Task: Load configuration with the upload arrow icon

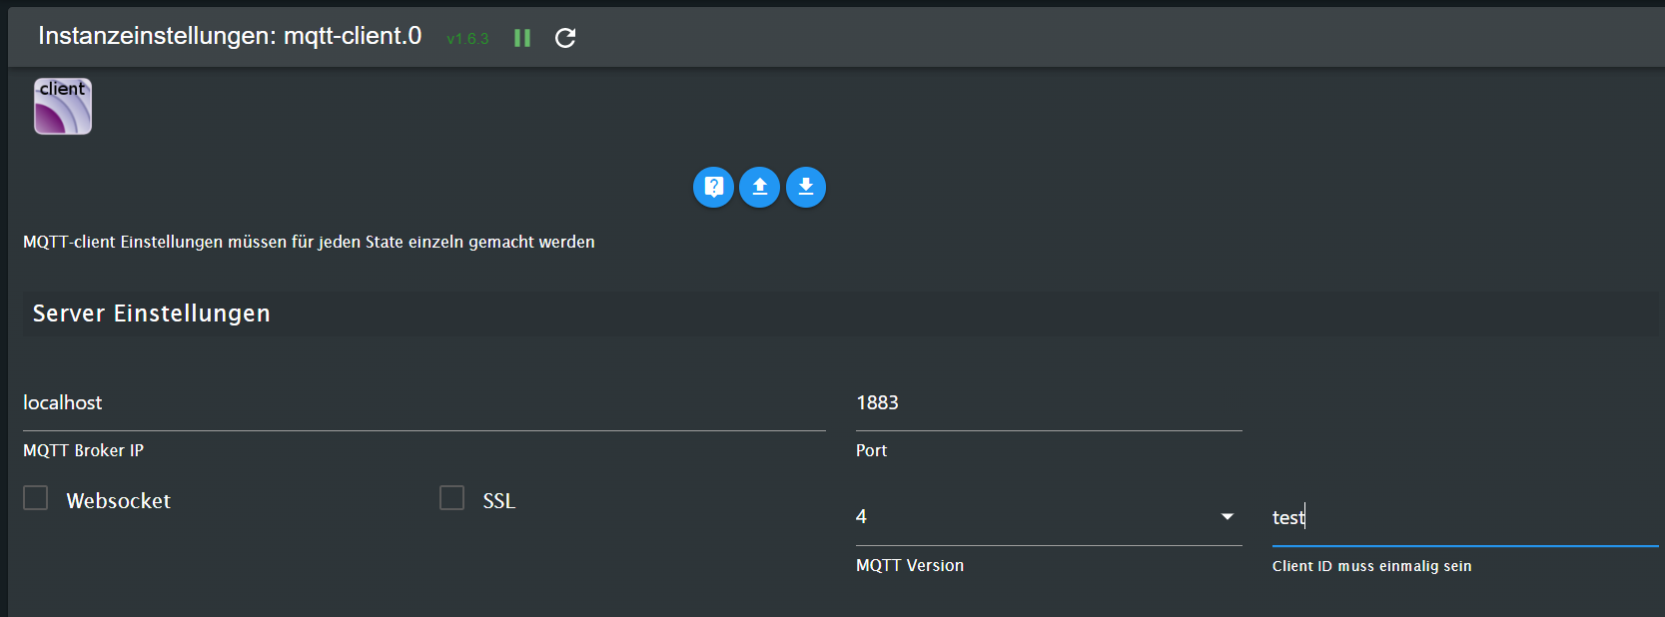Action: tap(759, 187)
